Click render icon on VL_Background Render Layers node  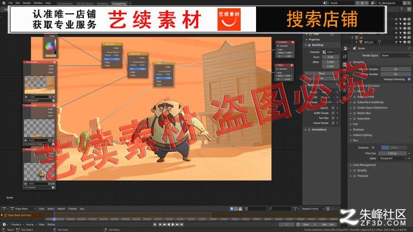point(53,101)
